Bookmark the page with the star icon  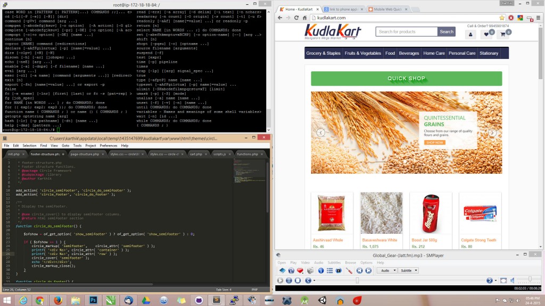point(501,18)
